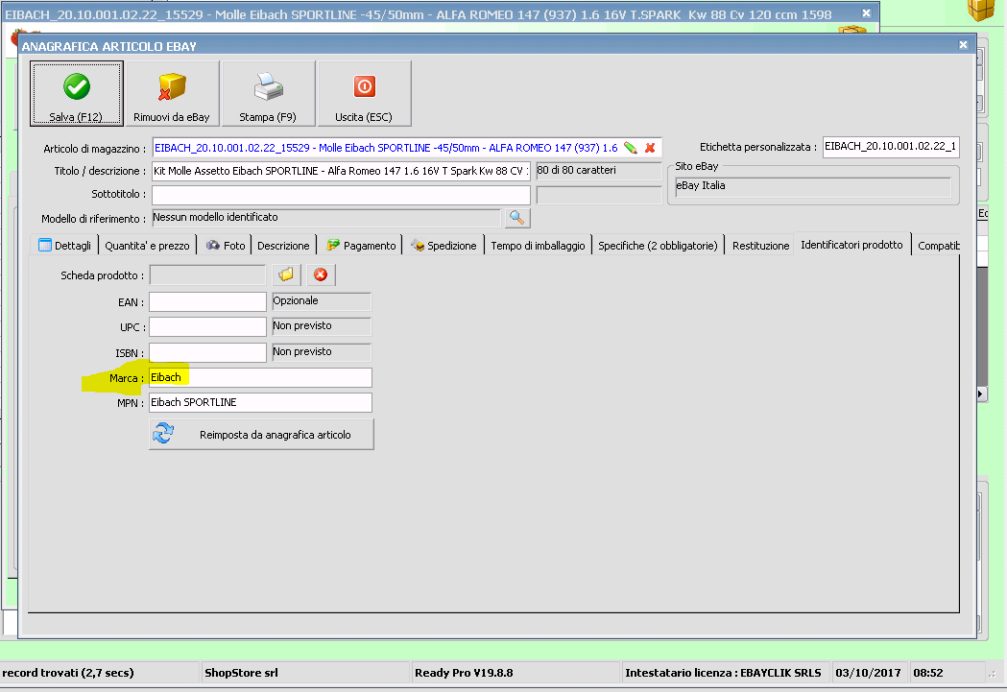Click the ISBN input field

pos(208,352)
